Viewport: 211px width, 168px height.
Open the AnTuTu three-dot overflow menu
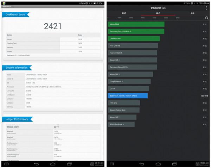[206, 8]
